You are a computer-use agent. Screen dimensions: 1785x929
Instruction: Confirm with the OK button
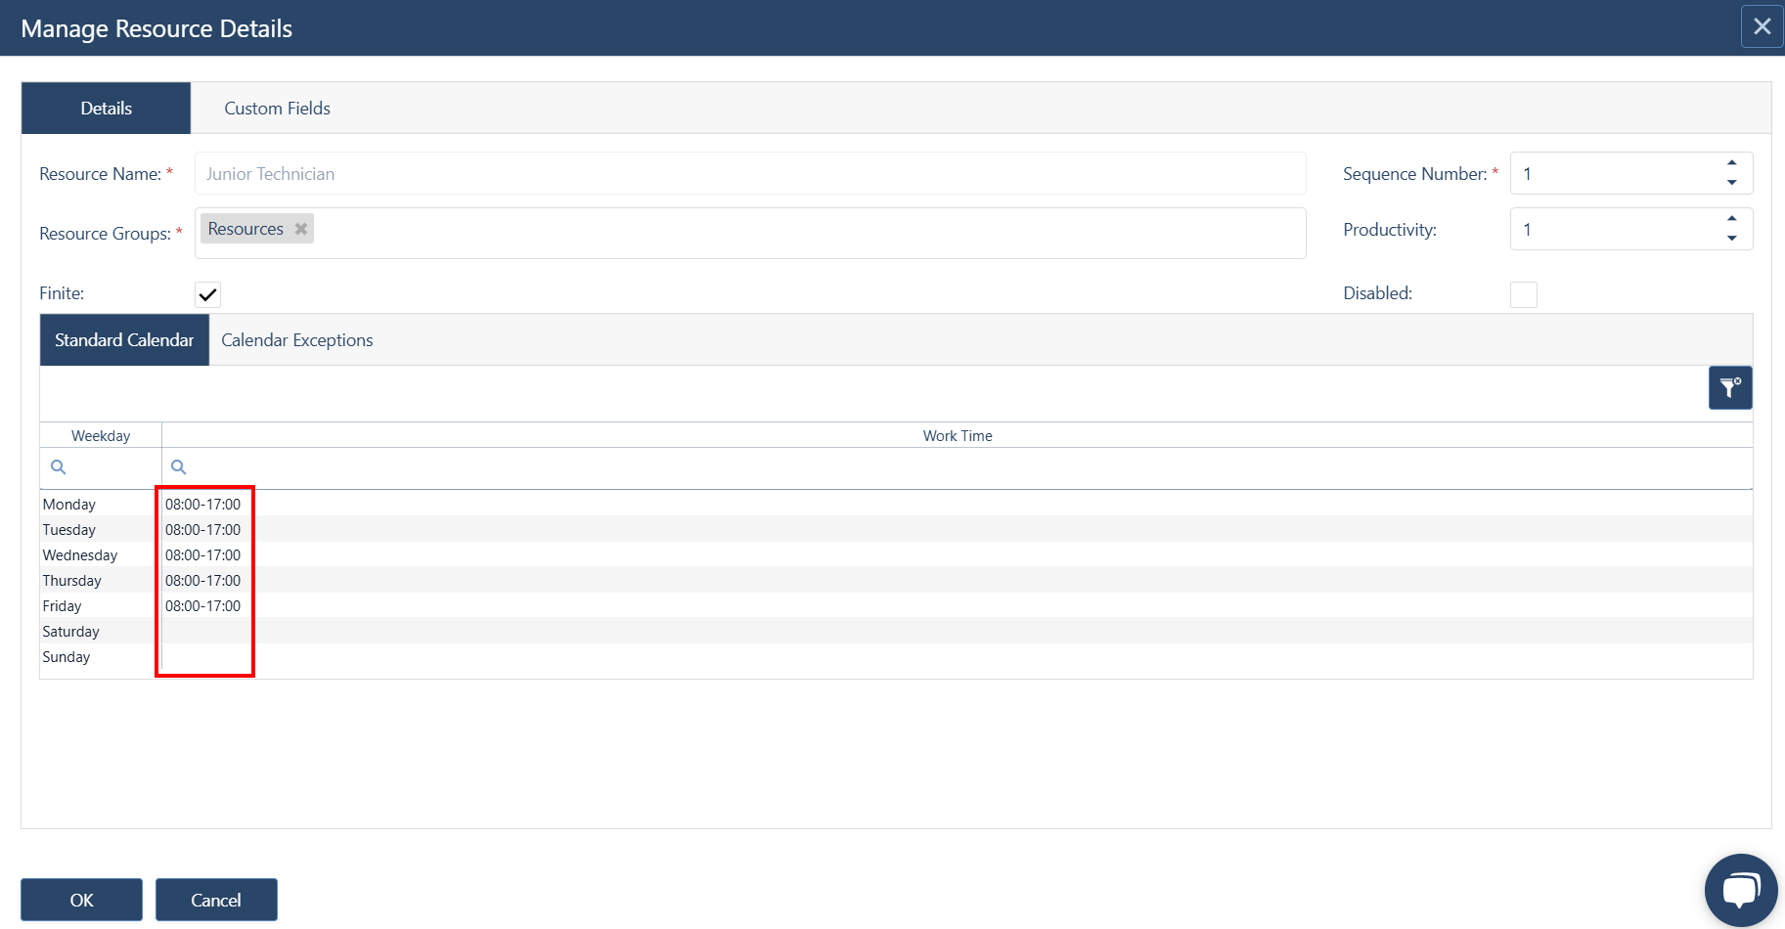pos(82,900)
